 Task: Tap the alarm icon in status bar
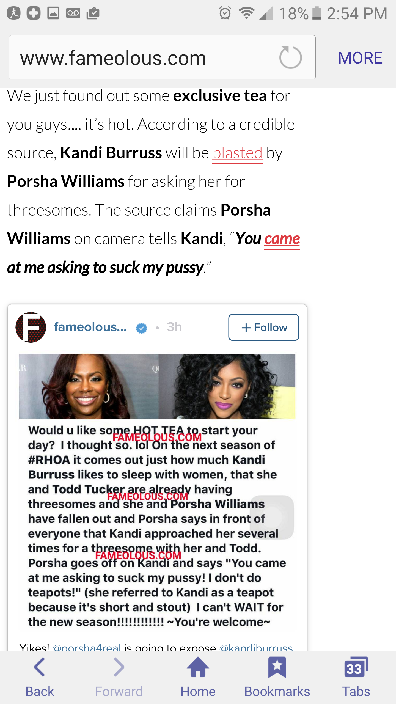tap(225, 13)
